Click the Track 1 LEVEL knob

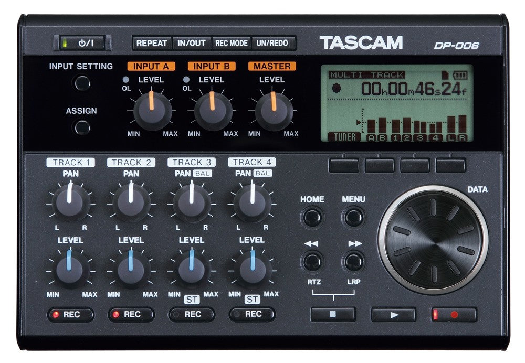click(71, 269)
